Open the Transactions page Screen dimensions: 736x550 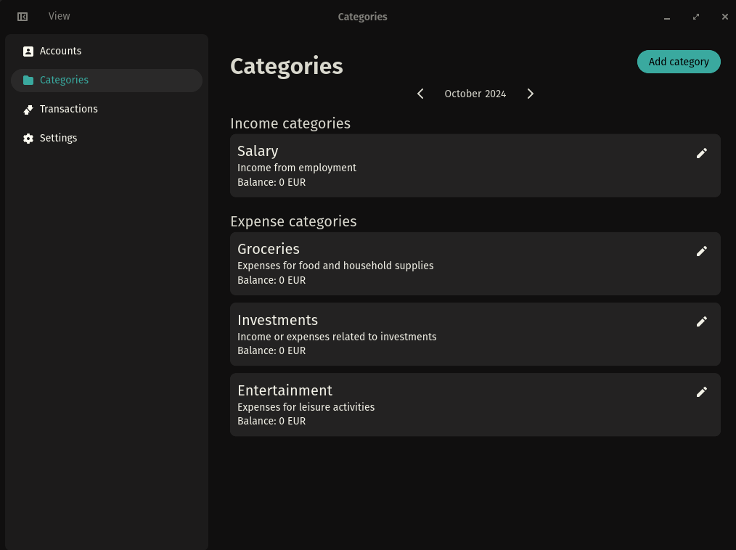[68, 109]
